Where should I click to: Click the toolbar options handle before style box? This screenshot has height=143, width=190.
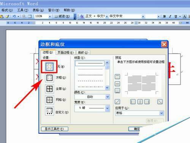tap(75, 16)
